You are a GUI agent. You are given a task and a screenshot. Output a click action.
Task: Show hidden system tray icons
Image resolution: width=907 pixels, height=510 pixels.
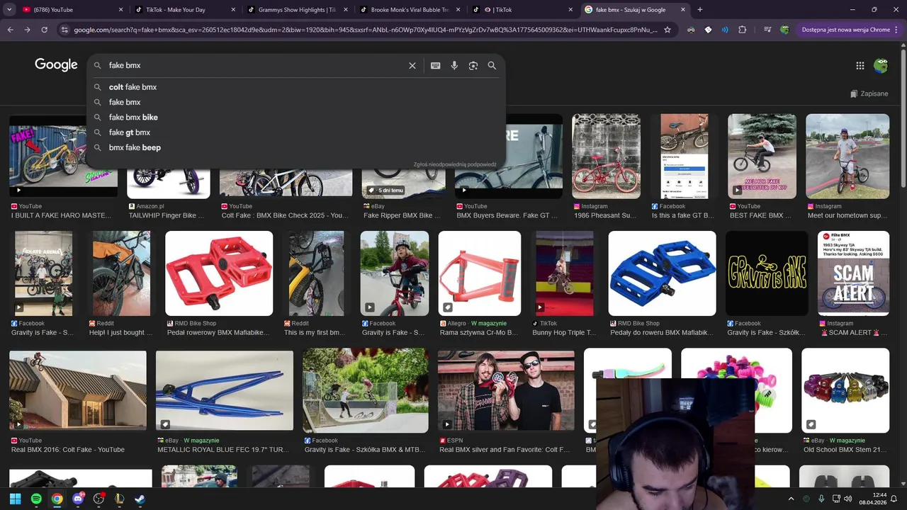791,499
